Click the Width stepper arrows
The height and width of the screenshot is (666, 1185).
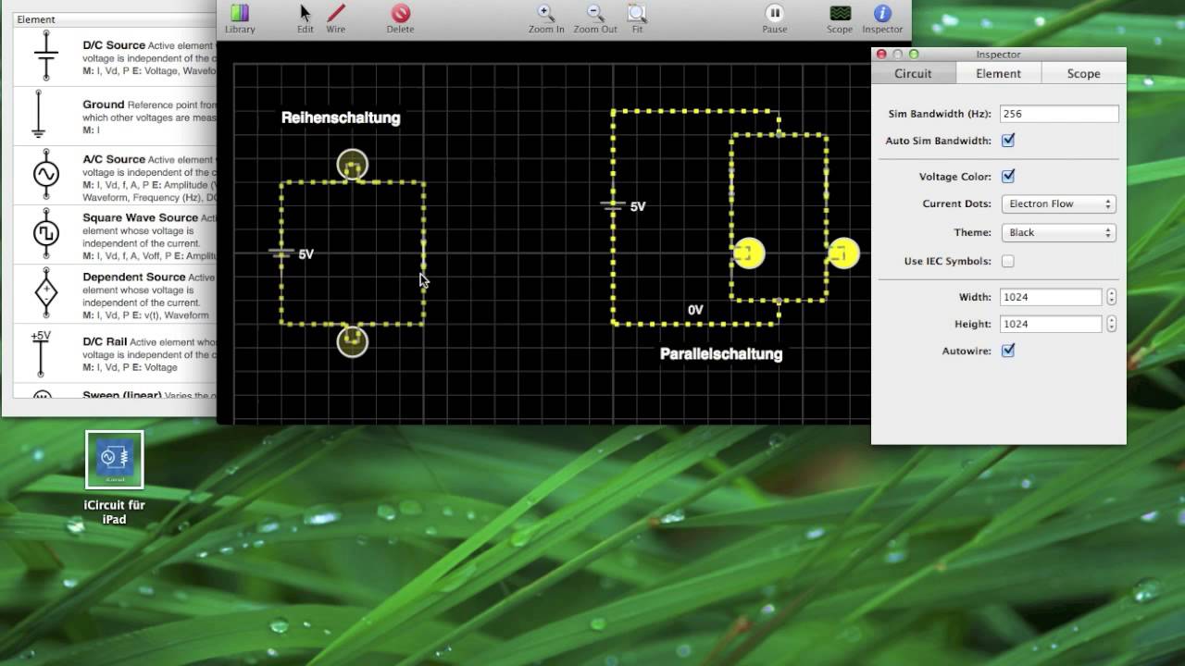(1111, 297)
